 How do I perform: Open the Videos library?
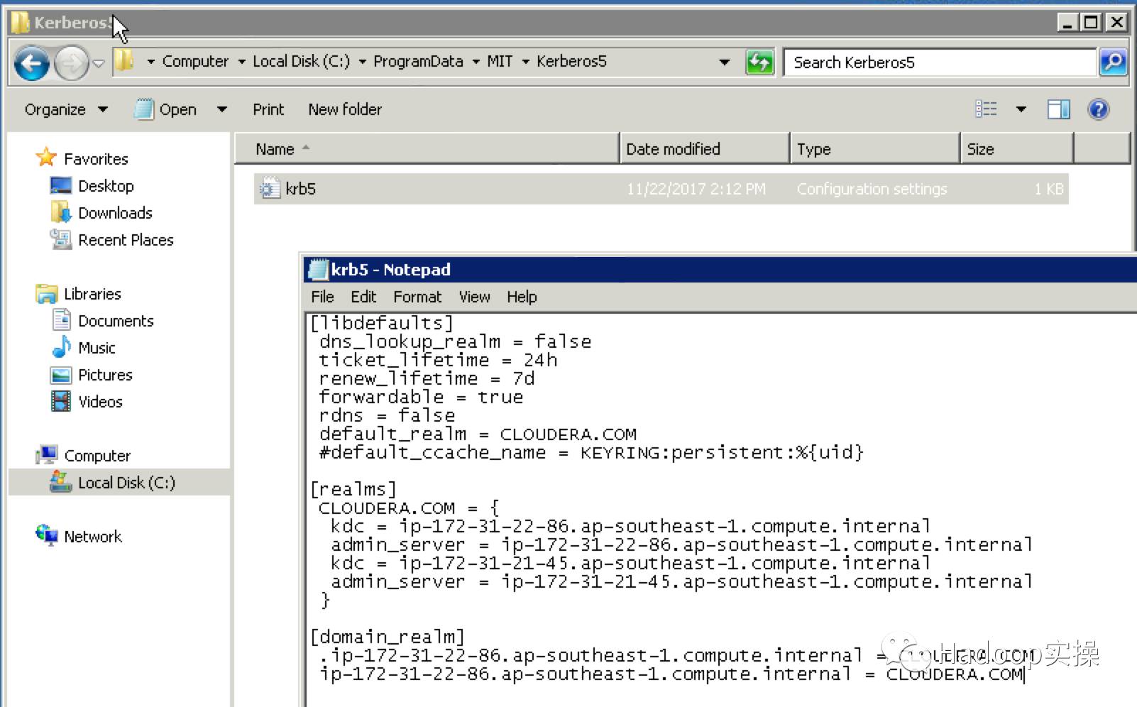[100, 402]
